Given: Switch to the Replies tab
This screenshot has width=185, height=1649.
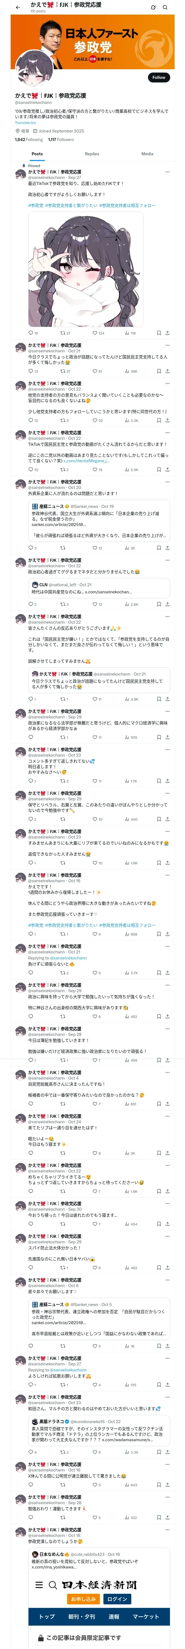Looking at the screenshot, I should click(92, 154).
